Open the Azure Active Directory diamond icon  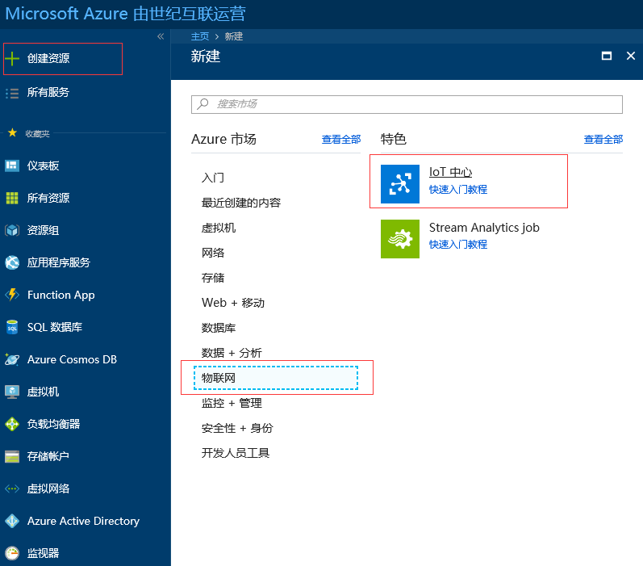point(12,521)
